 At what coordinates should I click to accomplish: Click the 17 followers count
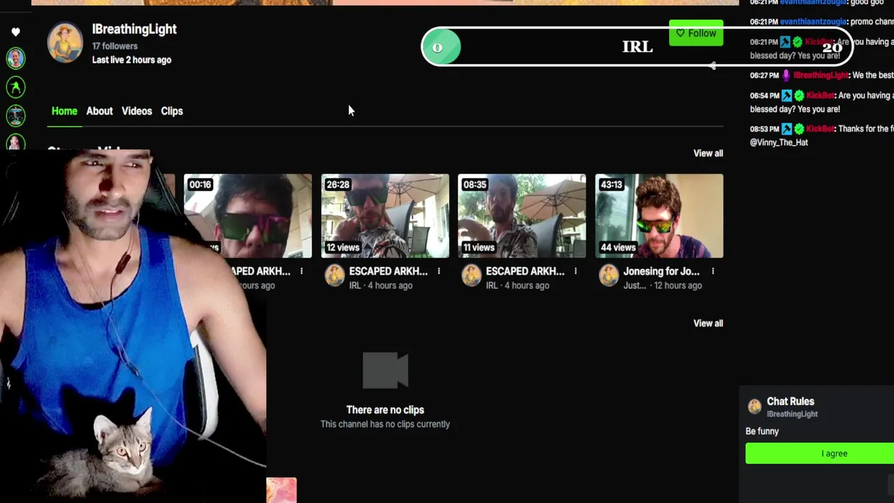coord(115,46)
